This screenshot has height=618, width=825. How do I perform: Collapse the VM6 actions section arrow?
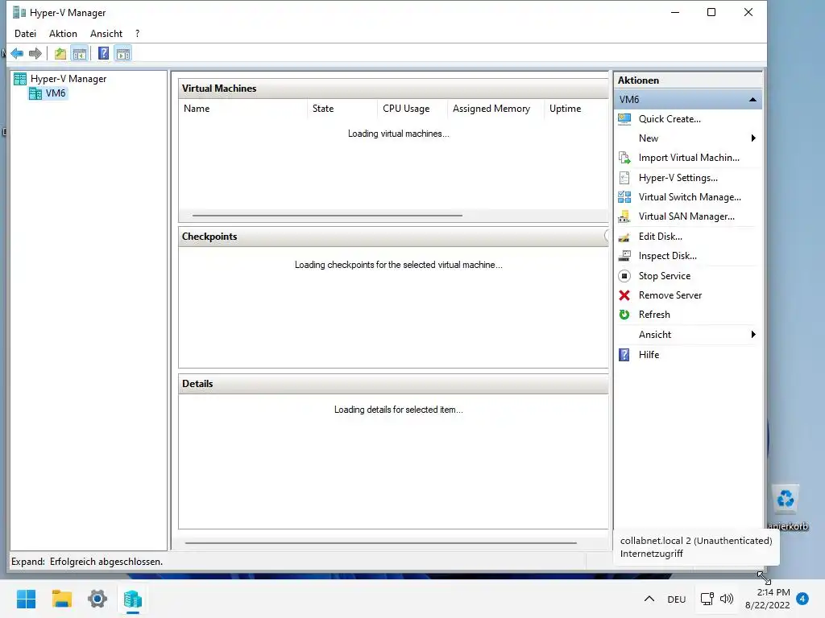tap(752, 99)
